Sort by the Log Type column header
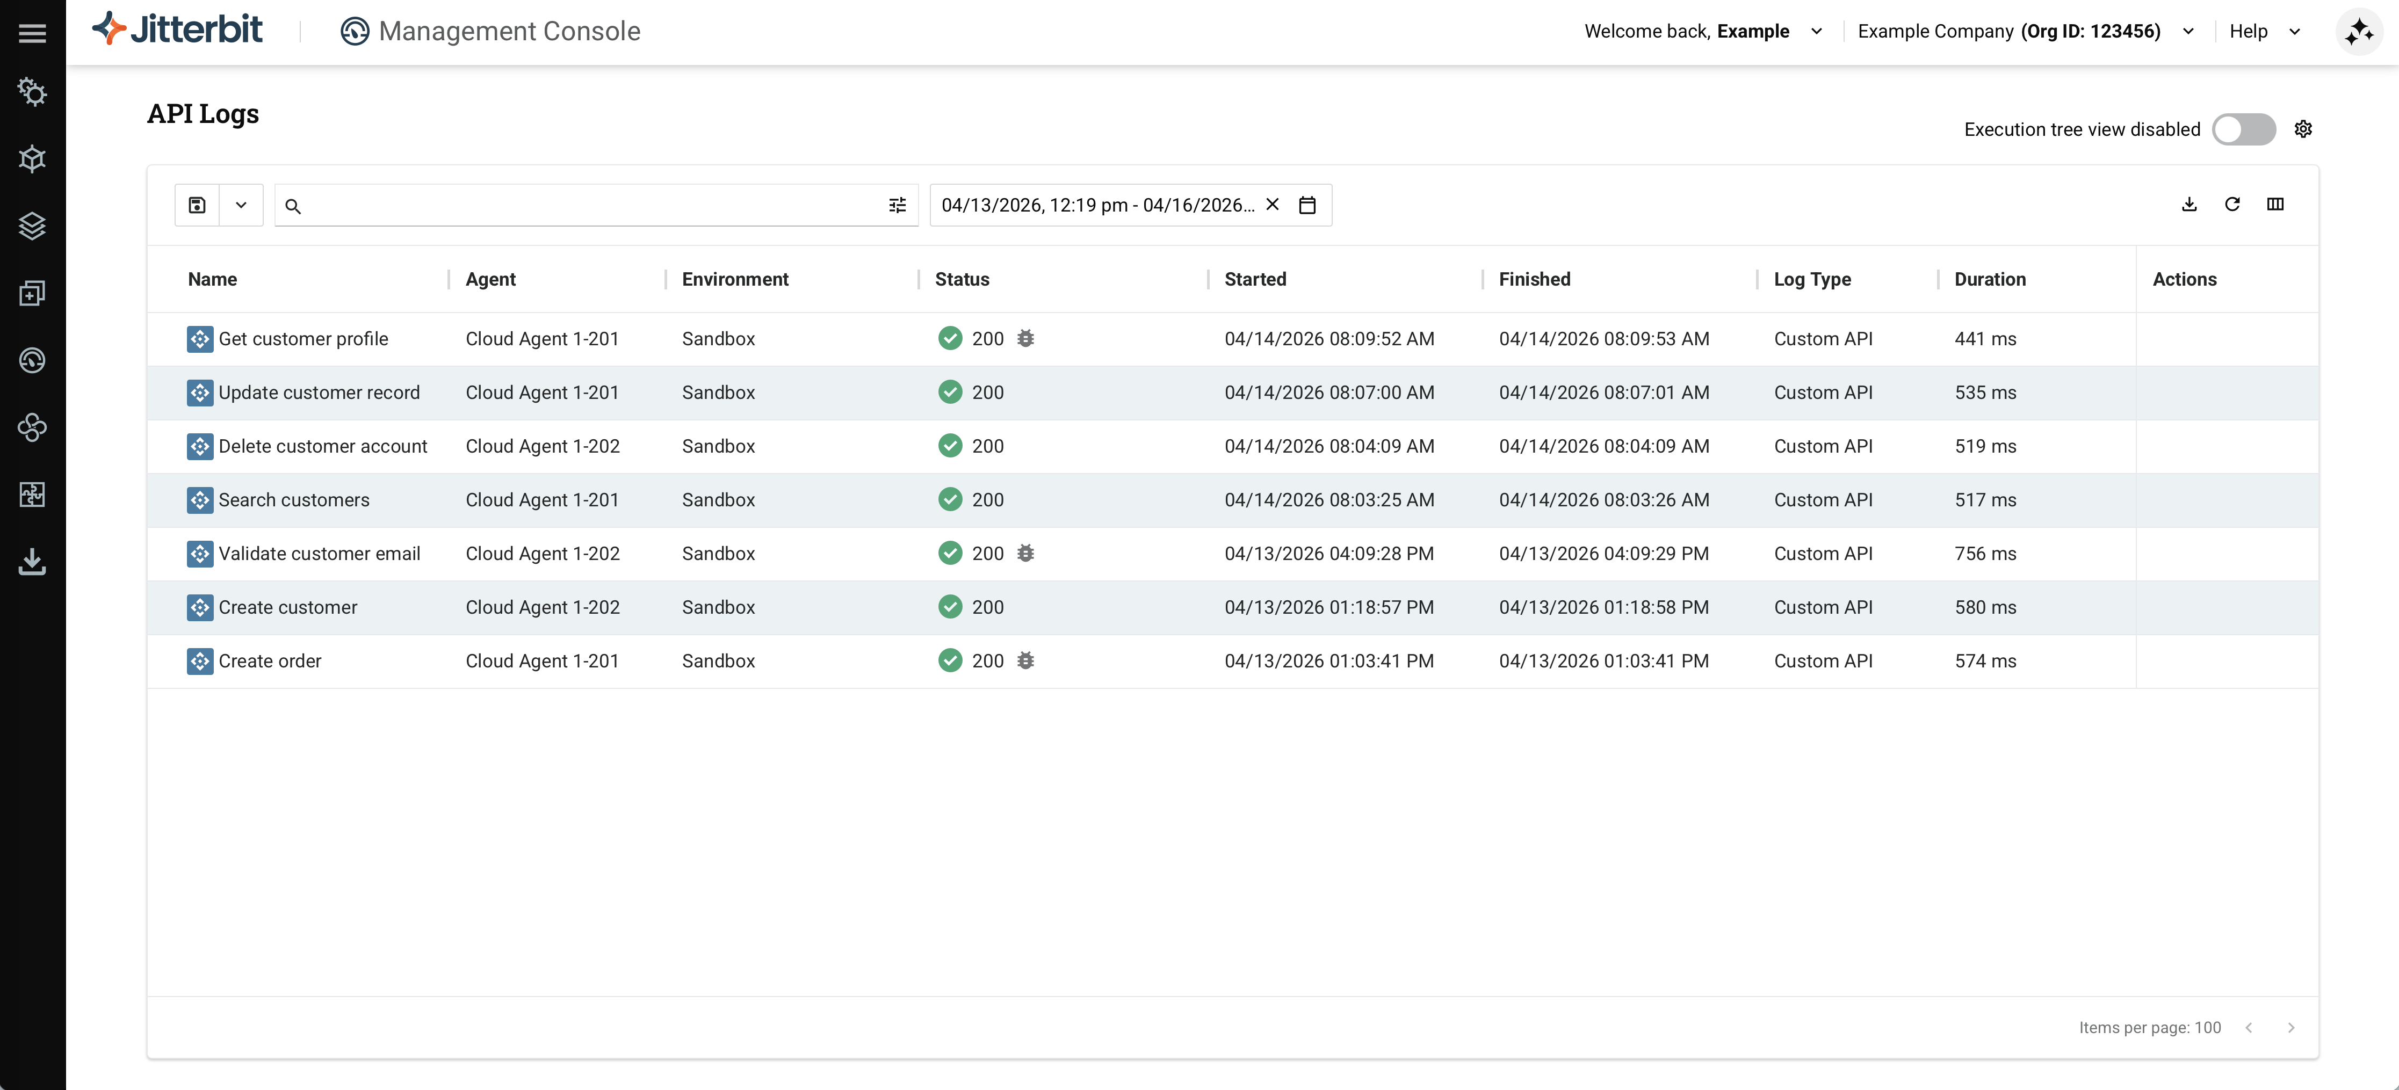The height and width of the screenshot is (1090, 2399). [x=1811, y=279]
